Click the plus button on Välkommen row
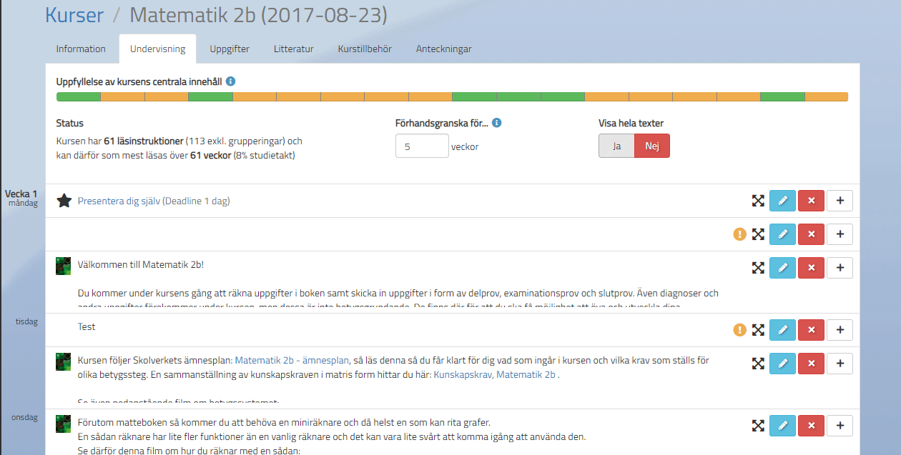 point(840,267)
